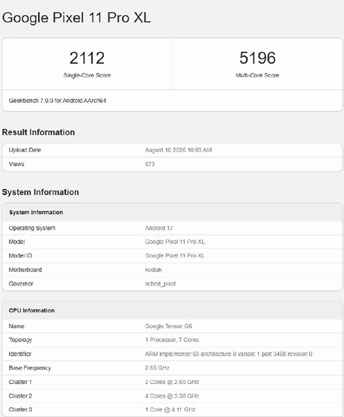Select the August 10 2026 10:03 AM value
The width and height of the screenshot is (344, 417).
point(178,150)
